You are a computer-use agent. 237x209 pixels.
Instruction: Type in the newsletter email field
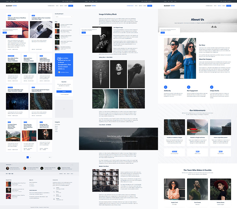click(x=64, y=89)
